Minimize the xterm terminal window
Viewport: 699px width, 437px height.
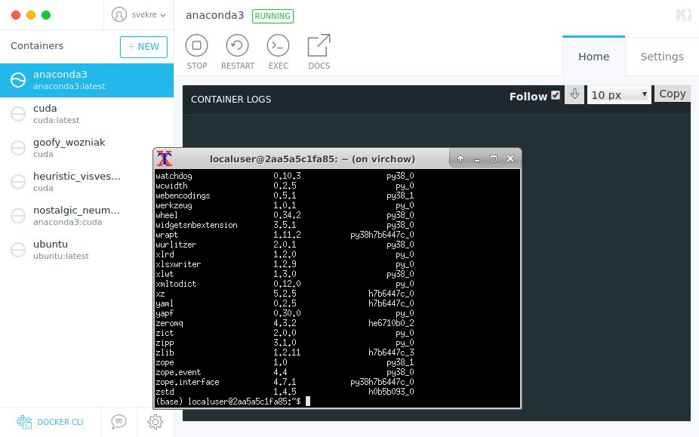click(477, 159)
